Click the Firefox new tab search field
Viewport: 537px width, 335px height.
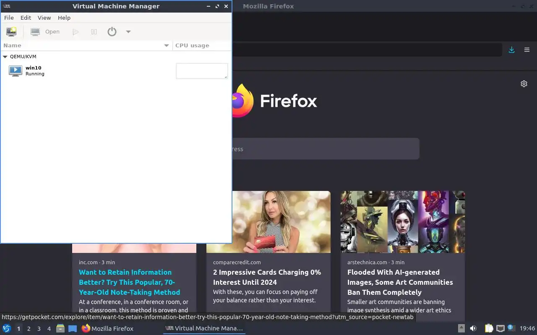[x=326, y=149]
